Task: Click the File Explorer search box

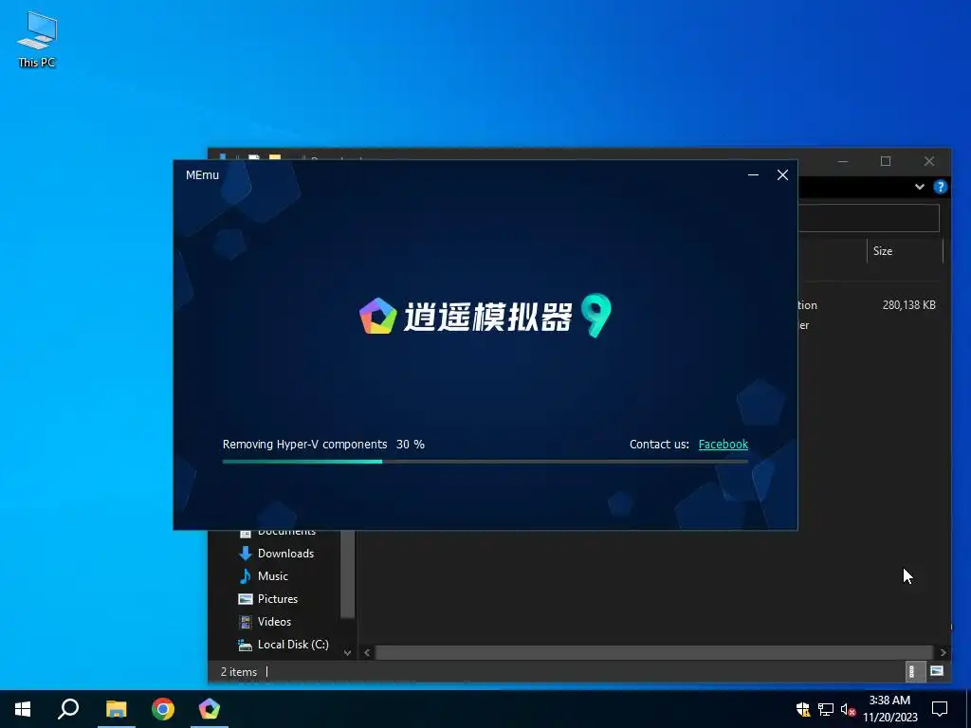Action: 869,219
